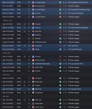Image resolution: width=92 pixels, height=109 pixels.
Task: Click the Wolves club badge icon
Action: pos(33,38)
